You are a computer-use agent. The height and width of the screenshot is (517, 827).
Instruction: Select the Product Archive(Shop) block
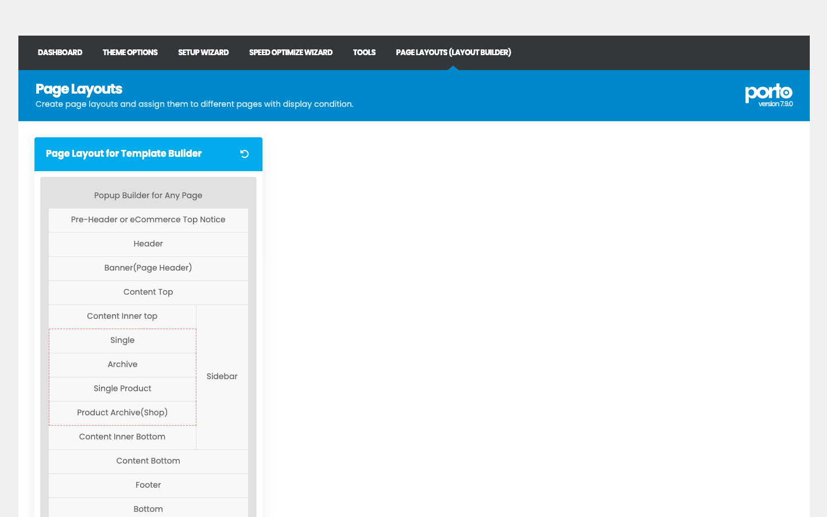point(122,413)
